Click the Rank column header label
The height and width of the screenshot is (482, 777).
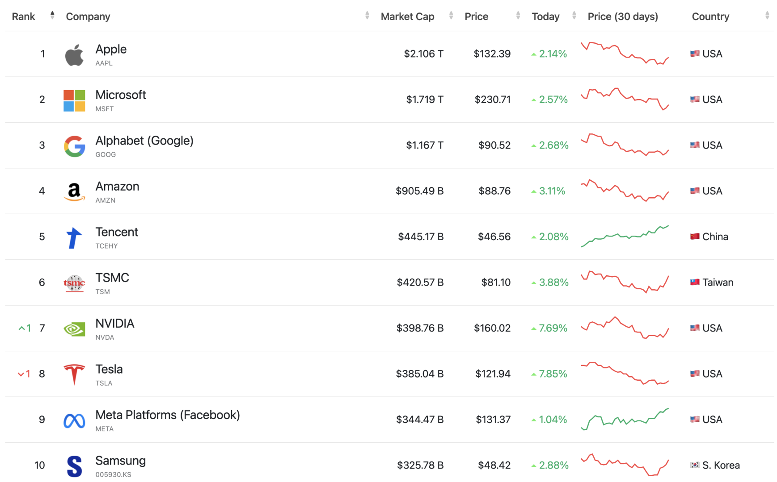pyautogui.click(x=23, y=17)
